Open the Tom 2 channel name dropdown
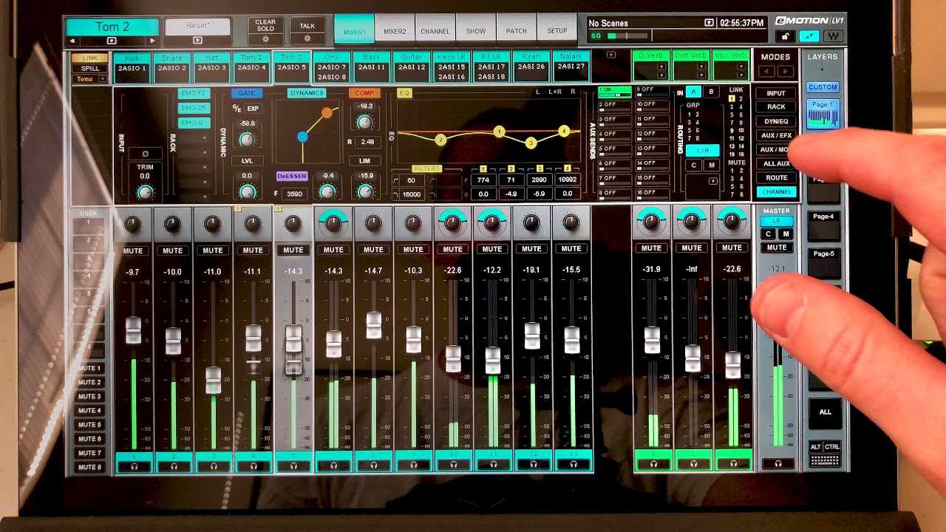This screenshot has height=532, width=946. [112, 41]
